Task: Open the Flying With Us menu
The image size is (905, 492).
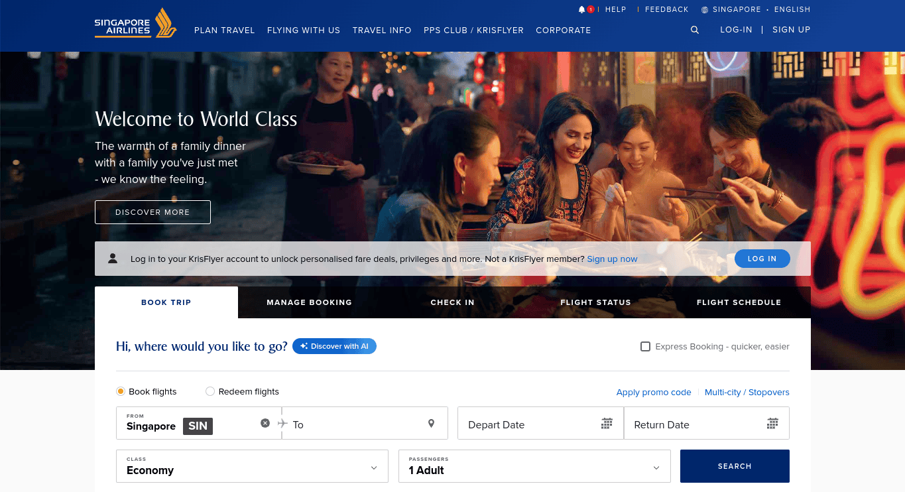Action: 304,30
